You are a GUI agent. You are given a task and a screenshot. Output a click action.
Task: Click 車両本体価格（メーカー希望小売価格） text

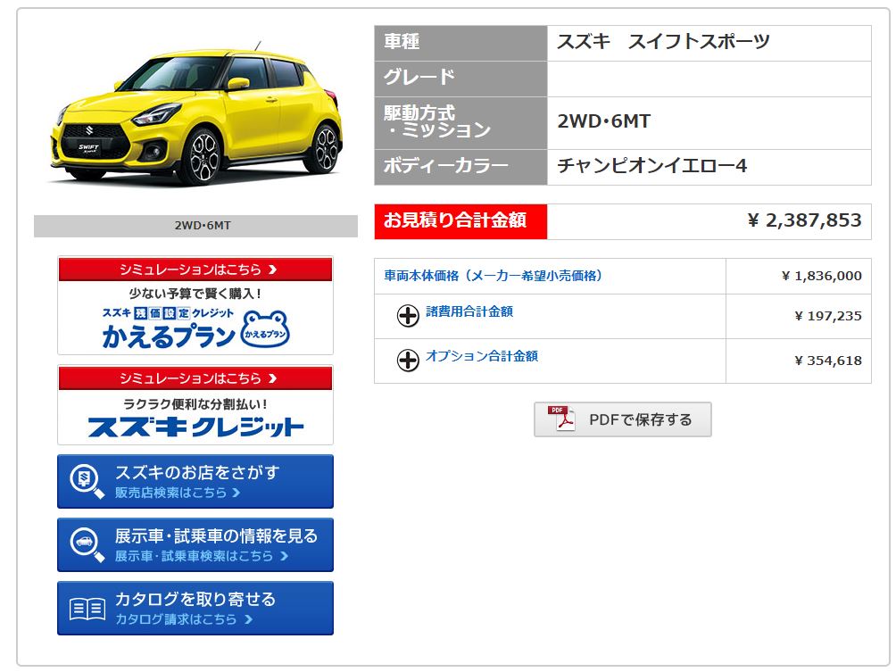click(x=494, y=276)
